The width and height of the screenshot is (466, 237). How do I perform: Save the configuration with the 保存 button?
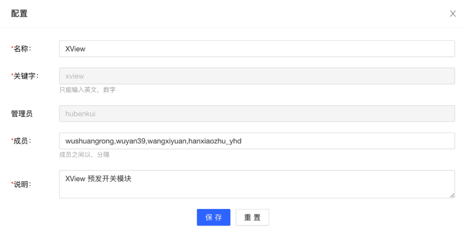click(x=214, y=218)
